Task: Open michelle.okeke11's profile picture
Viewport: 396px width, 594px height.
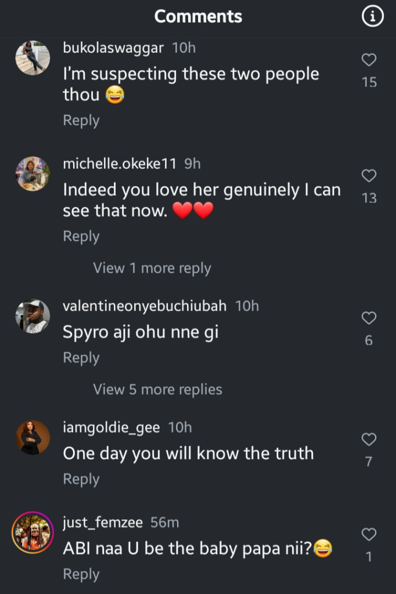Action: [33, 174]
